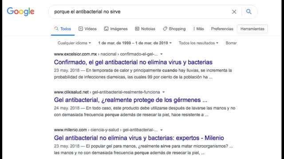Open the clikisalud.net result URL arrow
The image size is (284, 159).
(164, 92)
